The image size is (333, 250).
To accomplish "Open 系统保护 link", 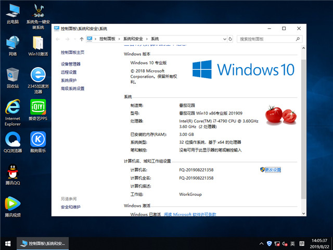I will [x=69, y=80].
